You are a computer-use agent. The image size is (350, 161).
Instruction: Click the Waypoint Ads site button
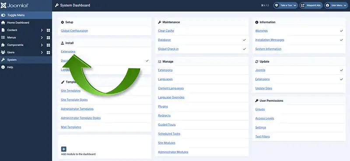(311, 5)
